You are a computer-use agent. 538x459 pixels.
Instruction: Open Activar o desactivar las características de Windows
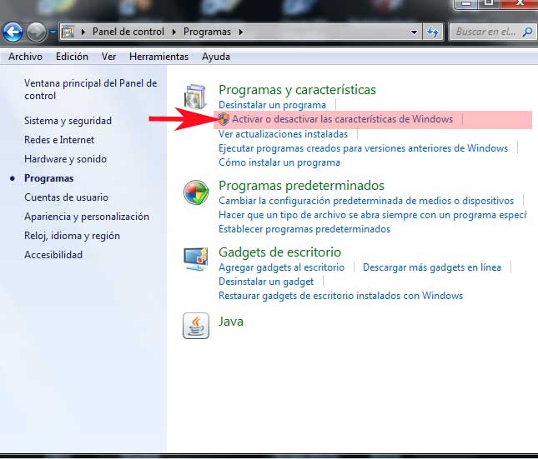click(x=343, y=119)
